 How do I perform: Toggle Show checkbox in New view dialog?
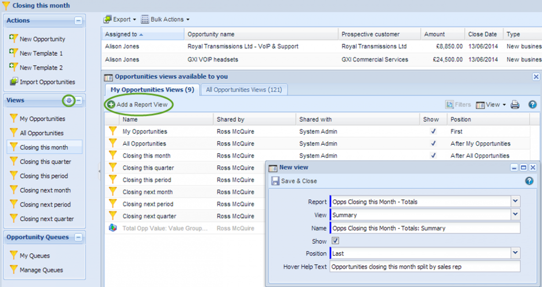[335, 241]
